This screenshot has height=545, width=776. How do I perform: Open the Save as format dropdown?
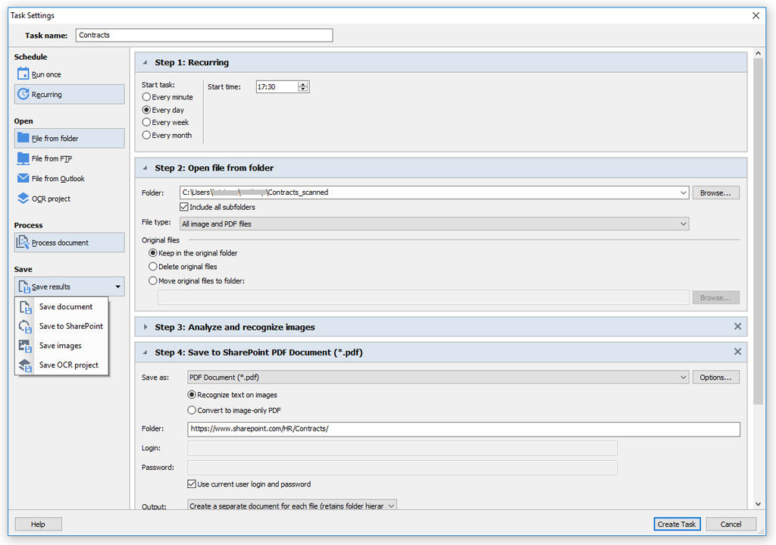coord(437,377)
